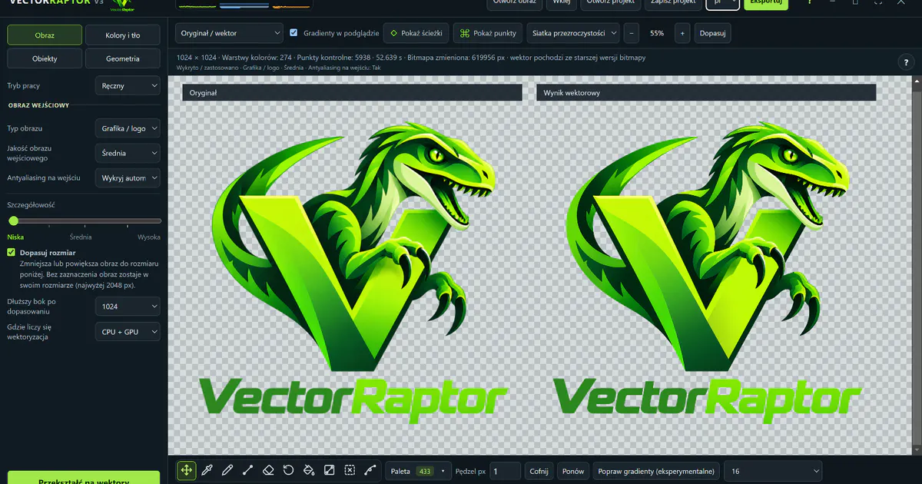The image size is (922, 484).
Task: Toggle Gradienty w podglądzie checkbox
Action: point(294,33)
